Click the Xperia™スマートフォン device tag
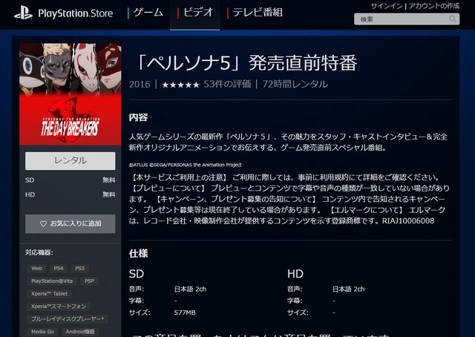This screenshot has width=475, height=337. (x=59, y=307)
